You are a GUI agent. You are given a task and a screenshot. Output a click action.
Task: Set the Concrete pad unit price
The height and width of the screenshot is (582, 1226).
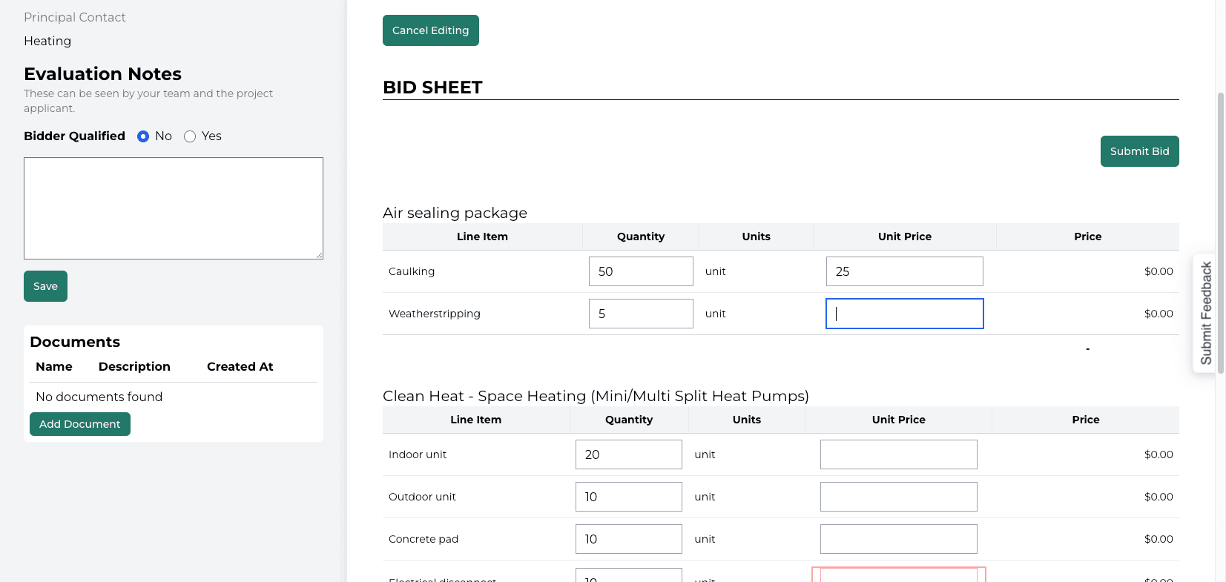[x=898, y=539]
